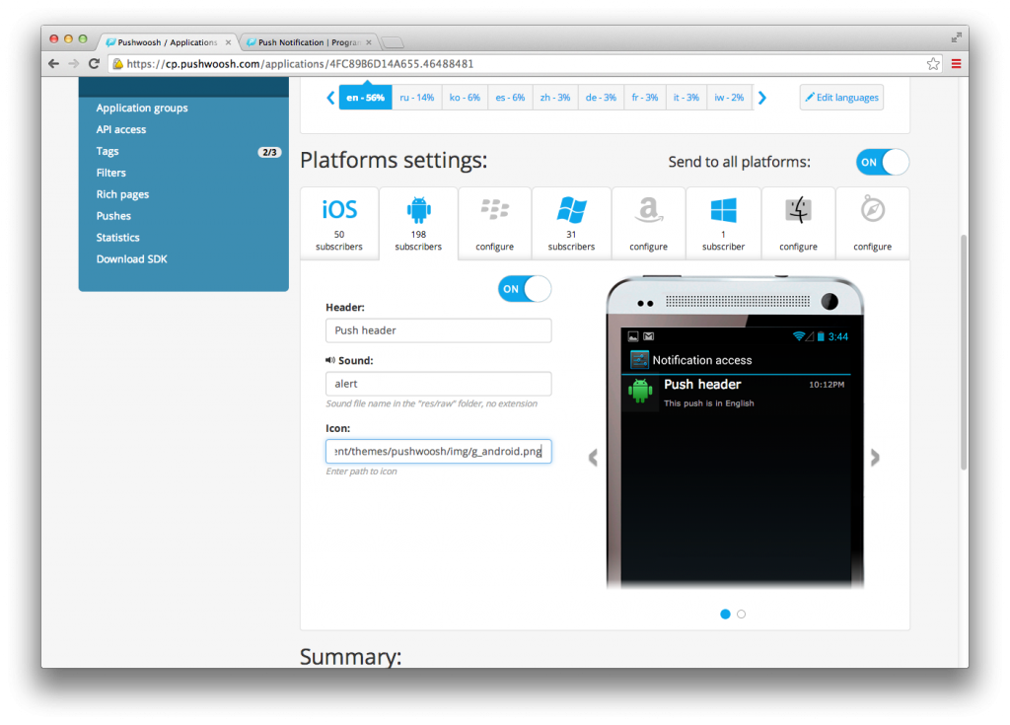Viewport: 1010px width, 725px height.
Task: Click the browser address bar URL
Action: [300, 64]
